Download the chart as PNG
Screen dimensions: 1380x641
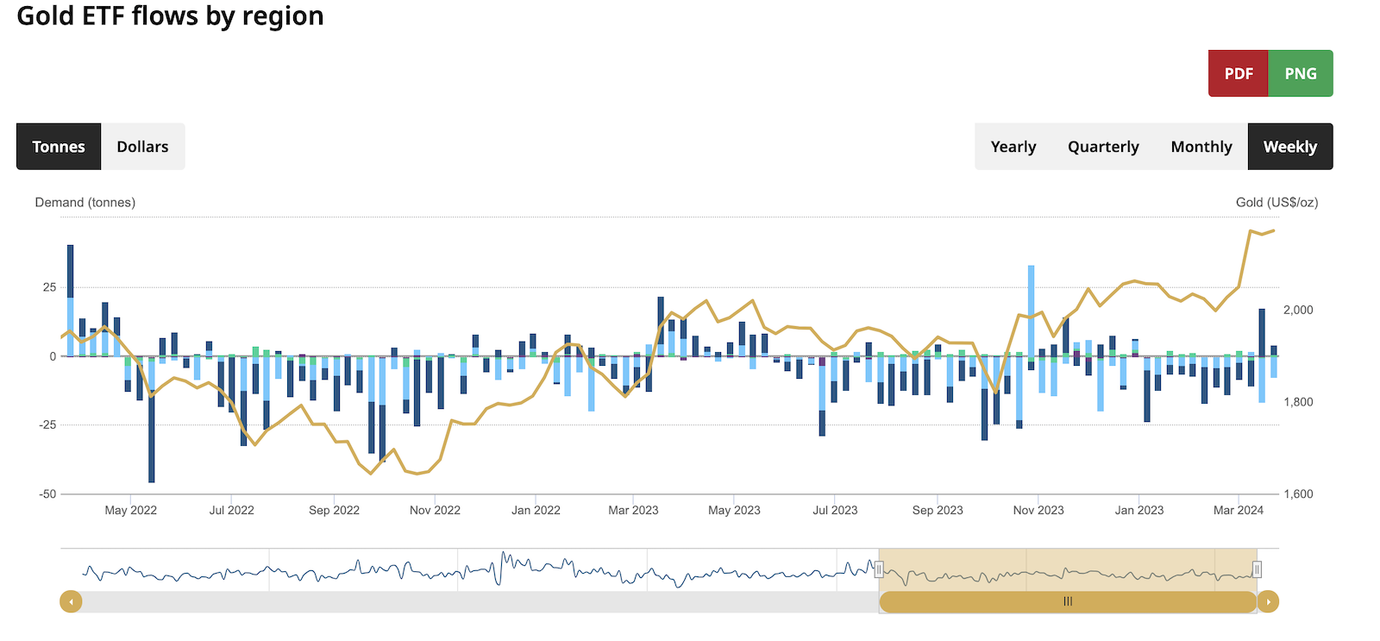(x=1300, y=73)
